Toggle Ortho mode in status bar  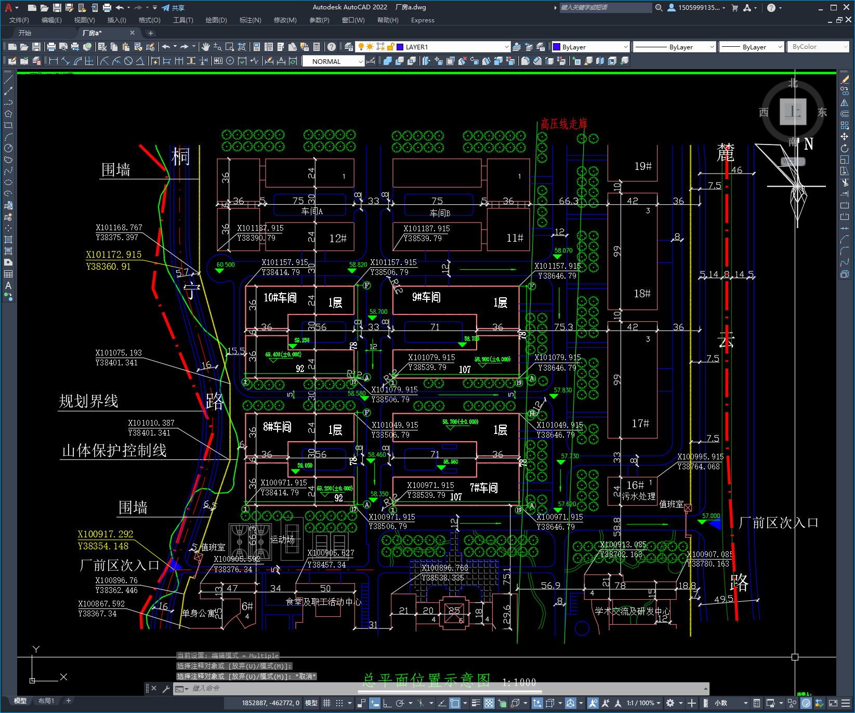click(x=387, y=703)
